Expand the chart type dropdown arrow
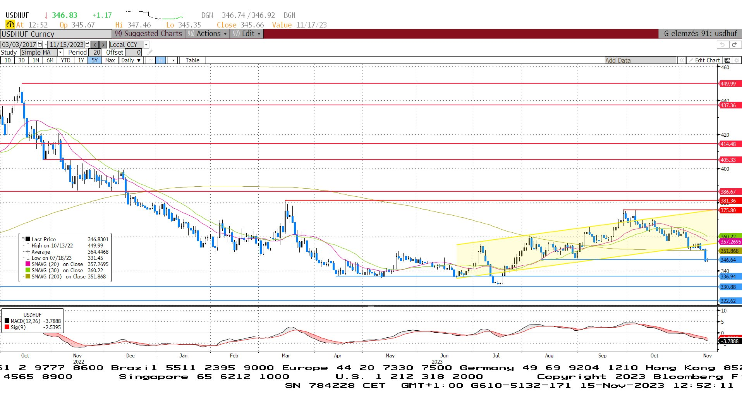742x407 pixels. coord(173,60)
